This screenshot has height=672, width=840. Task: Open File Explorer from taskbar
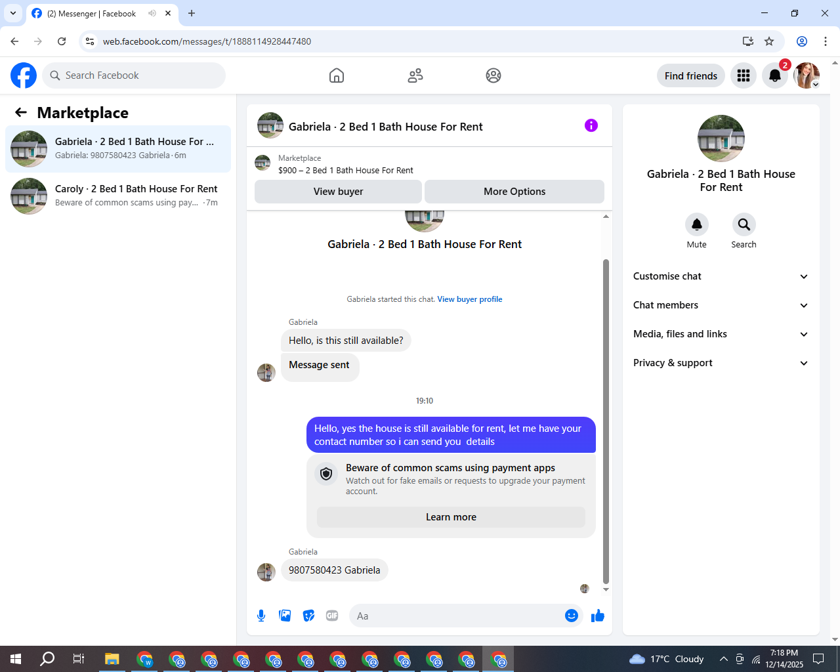pos(112,659)
